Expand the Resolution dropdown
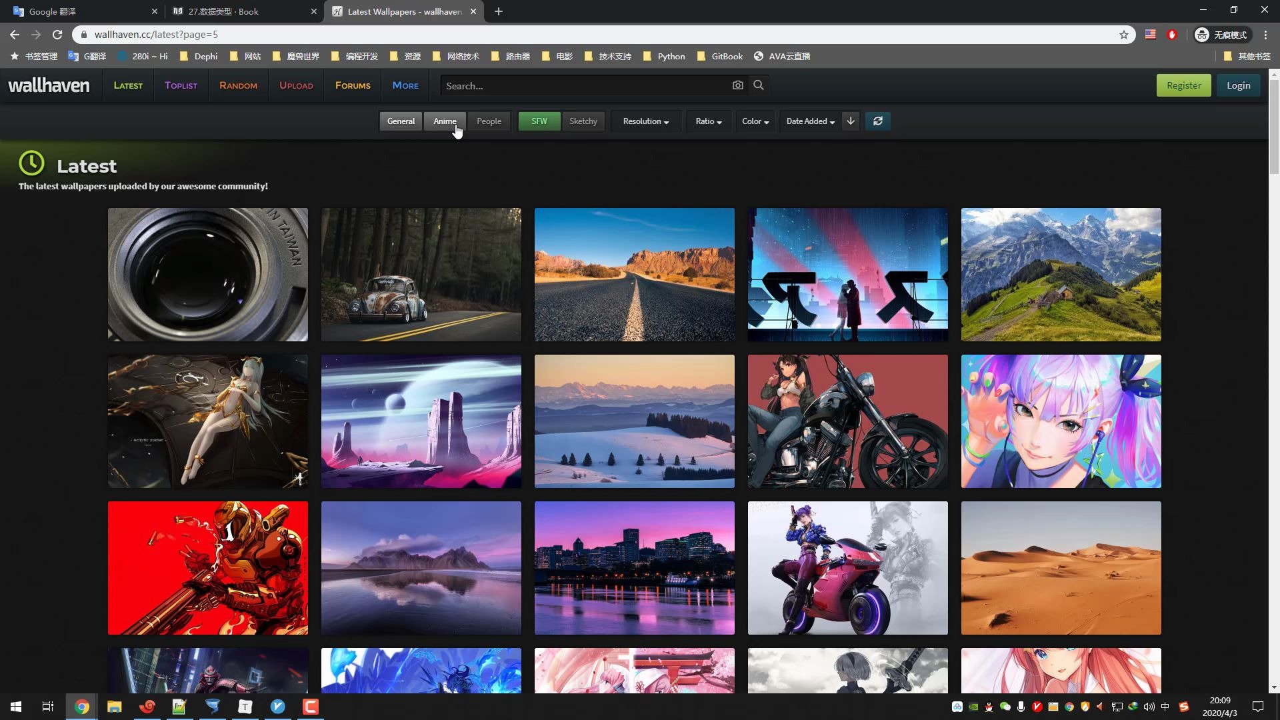 click(645, 121)
